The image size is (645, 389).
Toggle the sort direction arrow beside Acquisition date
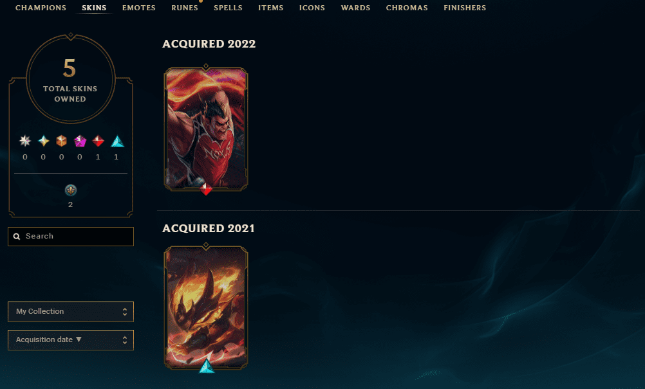pyautogui.click(x=79, y=339)
